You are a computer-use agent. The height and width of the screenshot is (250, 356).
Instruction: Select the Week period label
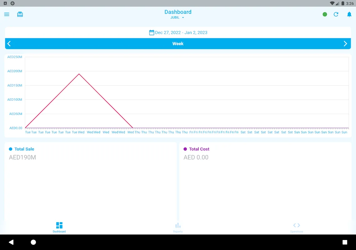tap(178, 43)
